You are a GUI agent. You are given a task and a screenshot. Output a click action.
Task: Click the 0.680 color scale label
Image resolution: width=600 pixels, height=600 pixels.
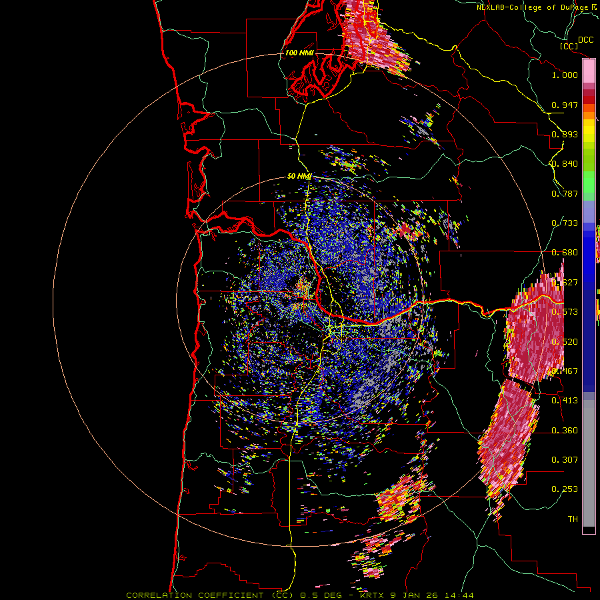(x=565, y=253)
